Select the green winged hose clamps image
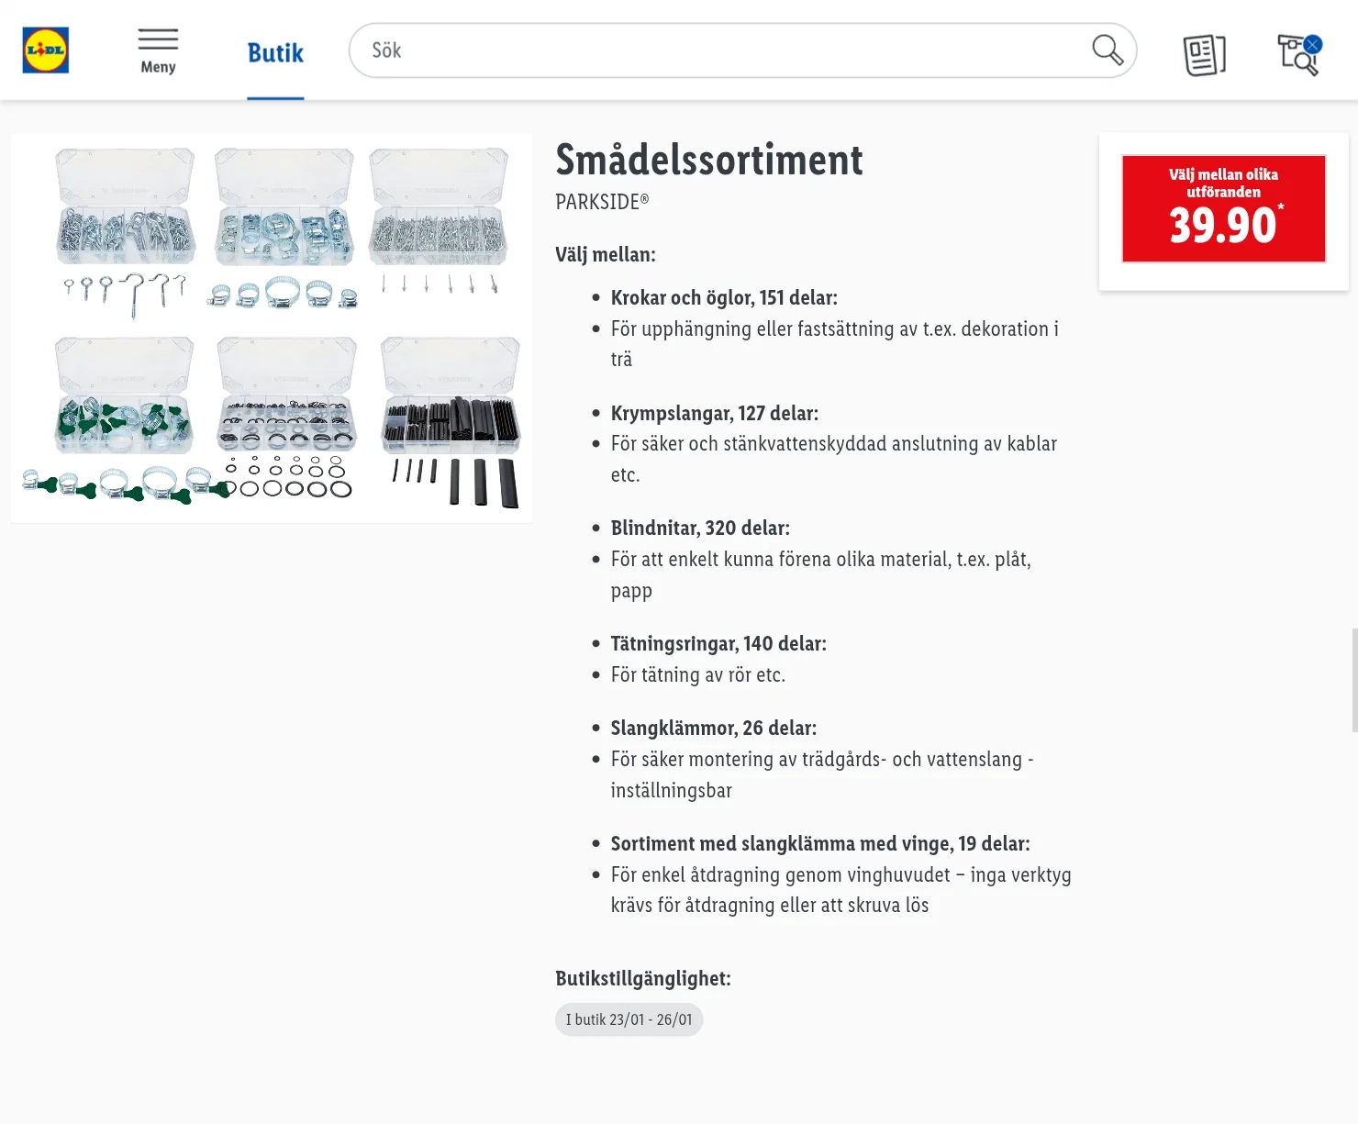This screenshot has width=1358, height=1124. click(124, 417)
